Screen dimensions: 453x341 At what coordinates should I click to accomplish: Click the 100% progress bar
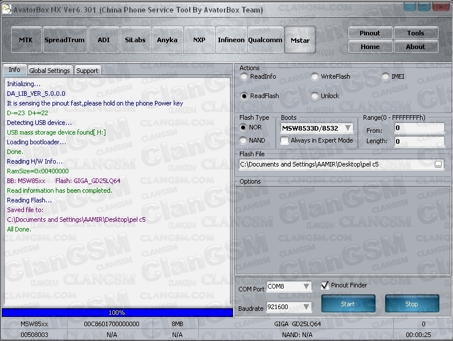(x=117, y=312)
